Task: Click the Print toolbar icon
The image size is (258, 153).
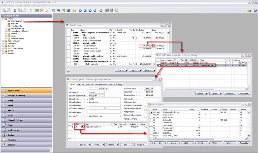Action: [x=4, y=10]
